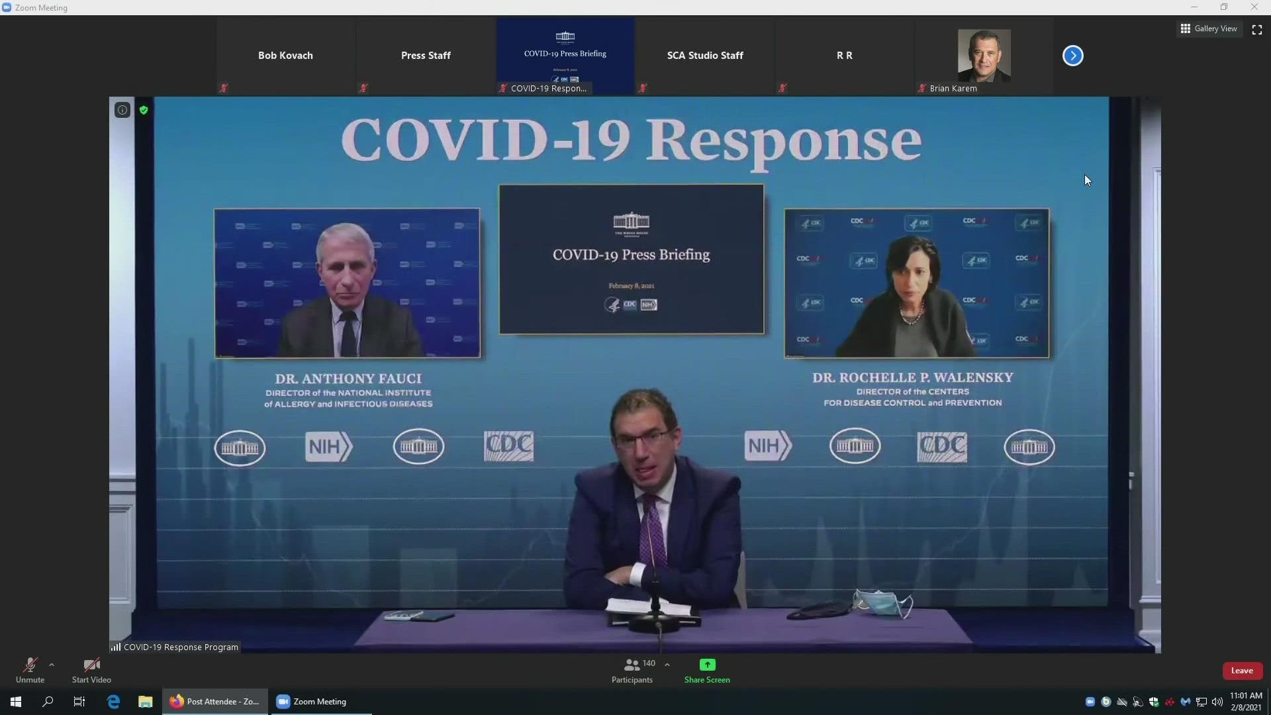Open the volume control tray icon

pyautogui.click(x=1217, y=702)
